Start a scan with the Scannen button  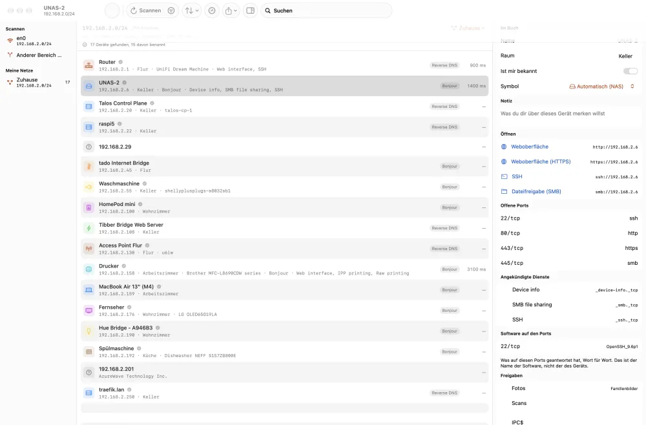tap(145, 11)
